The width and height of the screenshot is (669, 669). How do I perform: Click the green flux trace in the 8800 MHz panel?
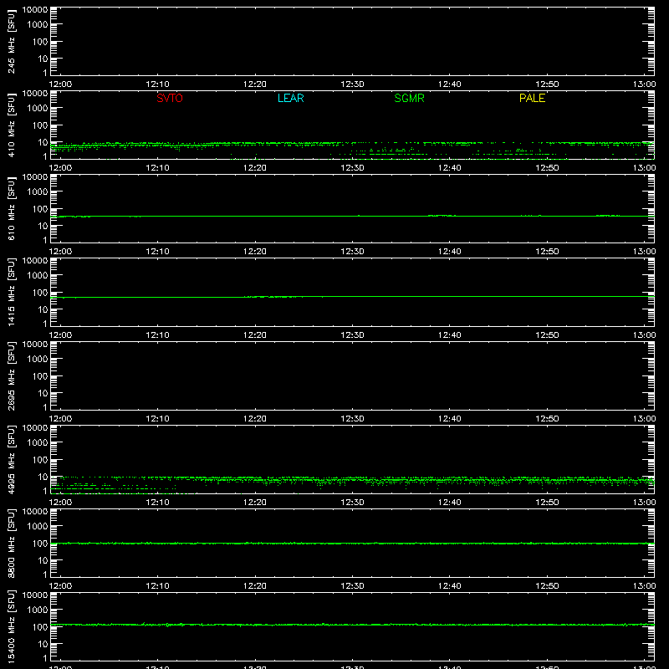tap(352, 544)
